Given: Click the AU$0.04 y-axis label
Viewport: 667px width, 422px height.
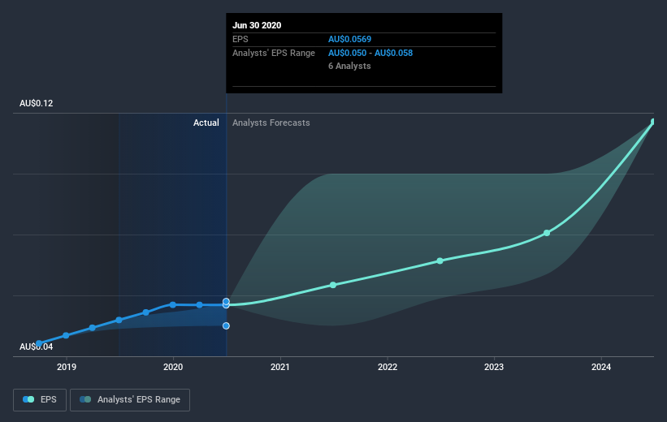Looking at the screenshot, I should coord(37,347).
